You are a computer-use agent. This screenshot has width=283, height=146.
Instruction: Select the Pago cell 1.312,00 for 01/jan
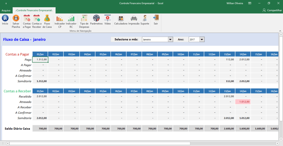40,59
